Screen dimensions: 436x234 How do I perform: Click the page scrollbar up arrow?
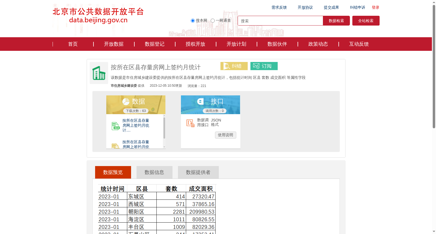pyautogui.click(x=434, y=2)
